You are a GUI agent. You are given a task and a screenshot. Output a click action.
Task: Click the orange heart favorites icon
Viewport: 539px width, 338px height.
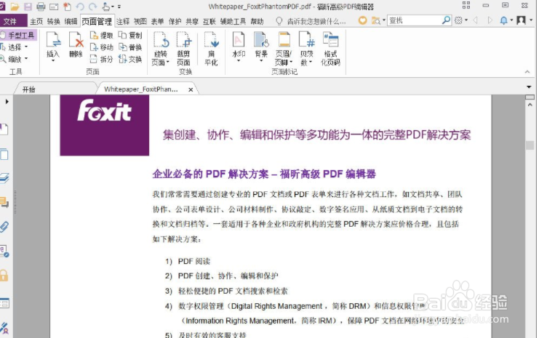coord(362,20)
